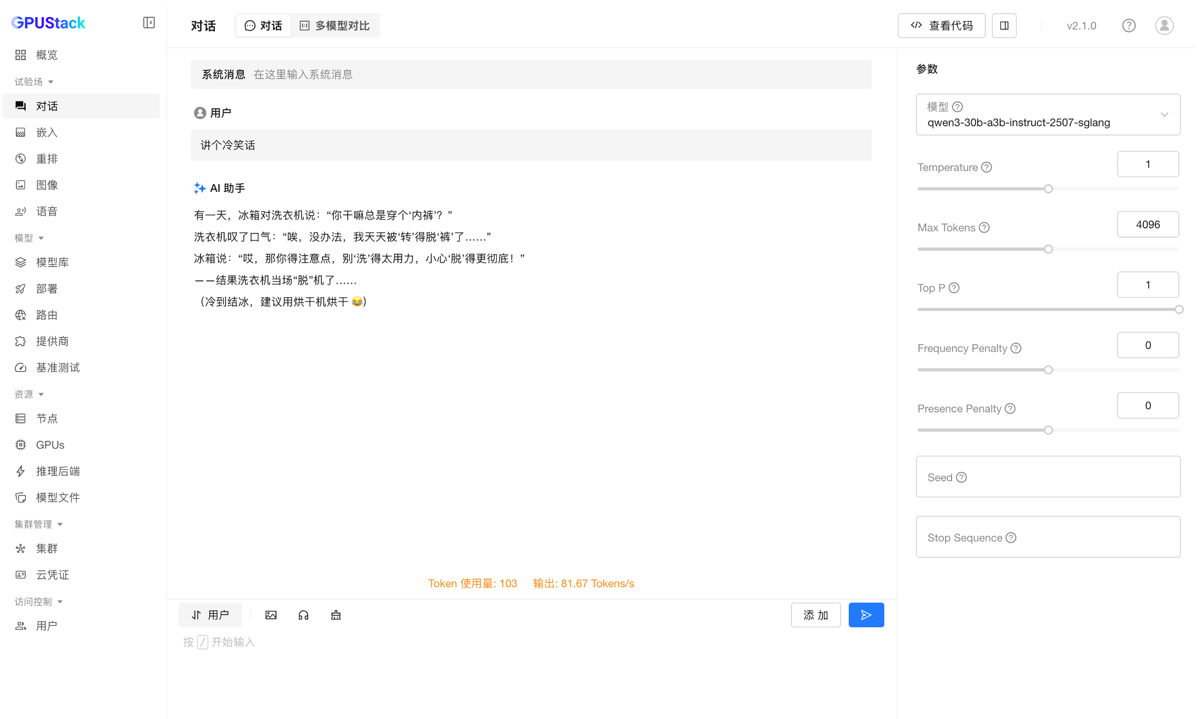
Task: Open the 模型库 (Model Library) page
Action: point(53,262)
